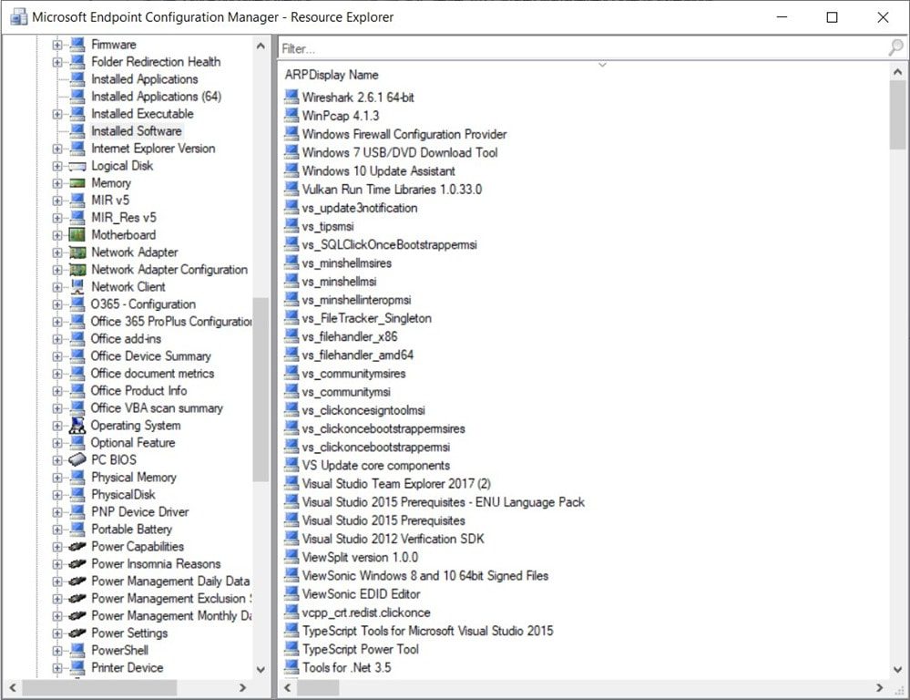Expand the Firmware tree node
910x700 pixels.
coord(57,44)
